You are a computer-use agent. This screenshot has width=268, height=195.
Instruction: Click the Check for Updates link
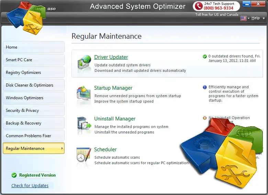(x=30, y=185)
